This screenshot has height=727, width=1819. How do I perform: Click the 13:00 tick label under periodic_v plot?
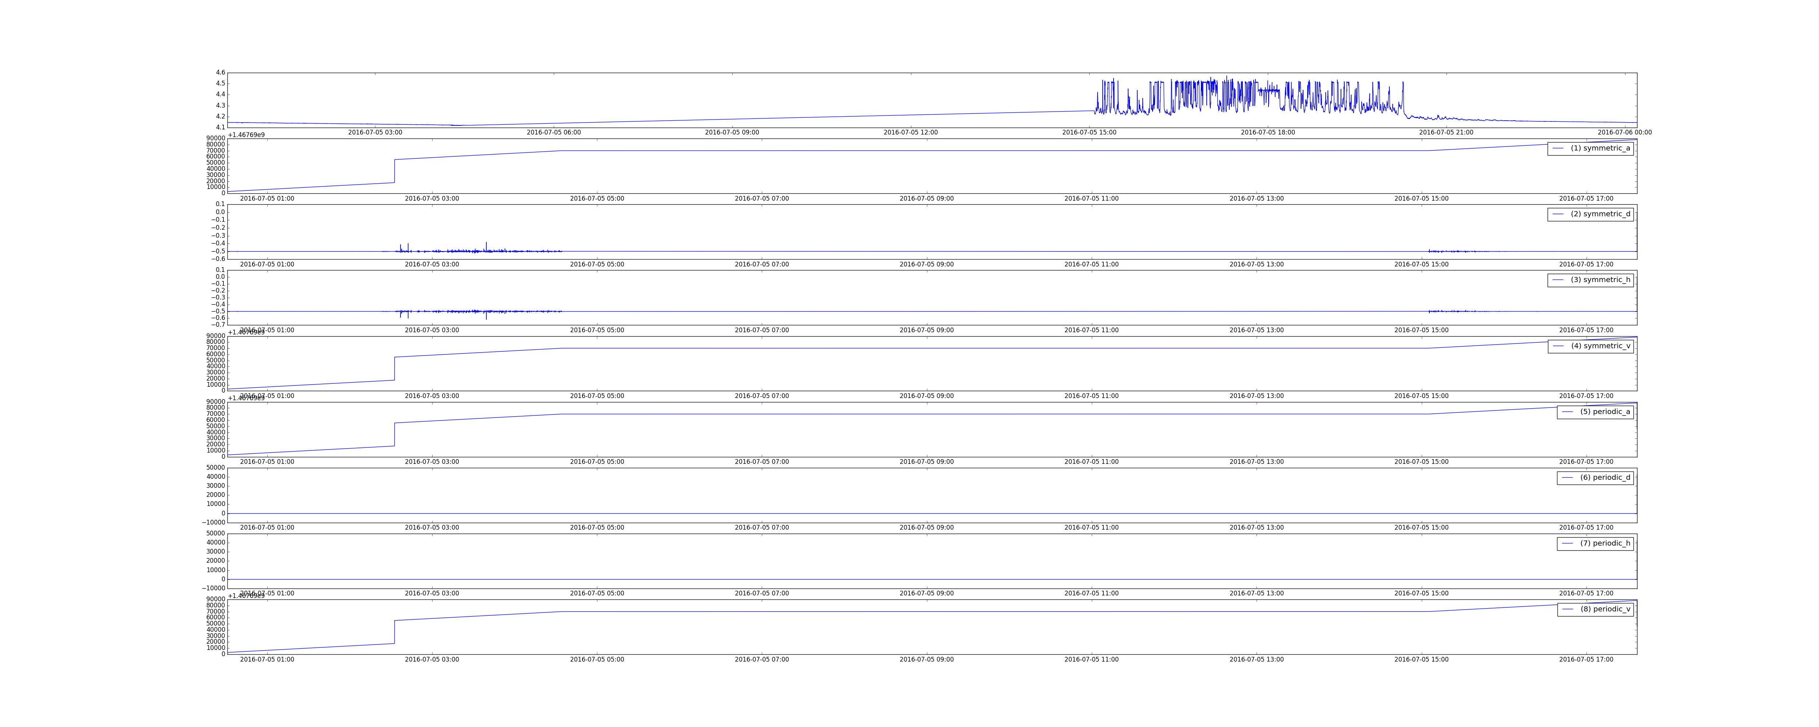[1257, 660]
